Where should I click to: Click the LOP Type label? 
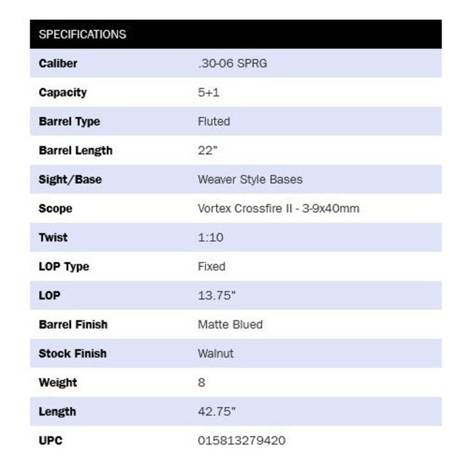64,266
